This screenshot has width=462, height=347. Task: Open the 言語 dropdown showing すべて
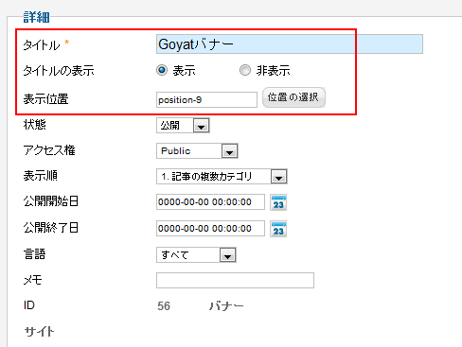[196, 255]
